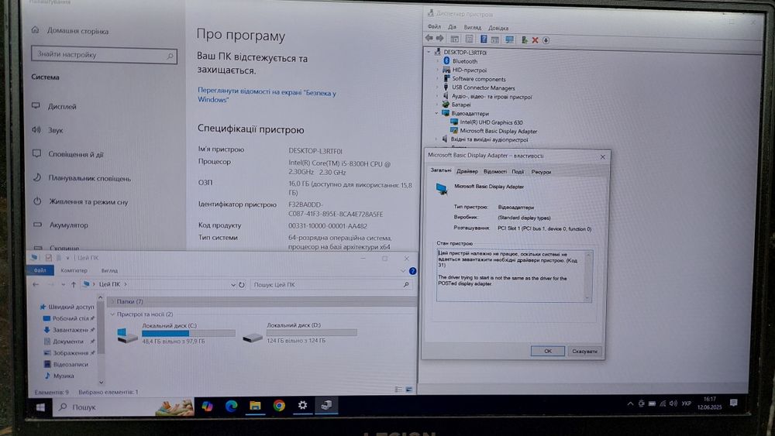Open the Вигляд menu in Device Manager
The image size is (775, 436).
tap(472, 28)
